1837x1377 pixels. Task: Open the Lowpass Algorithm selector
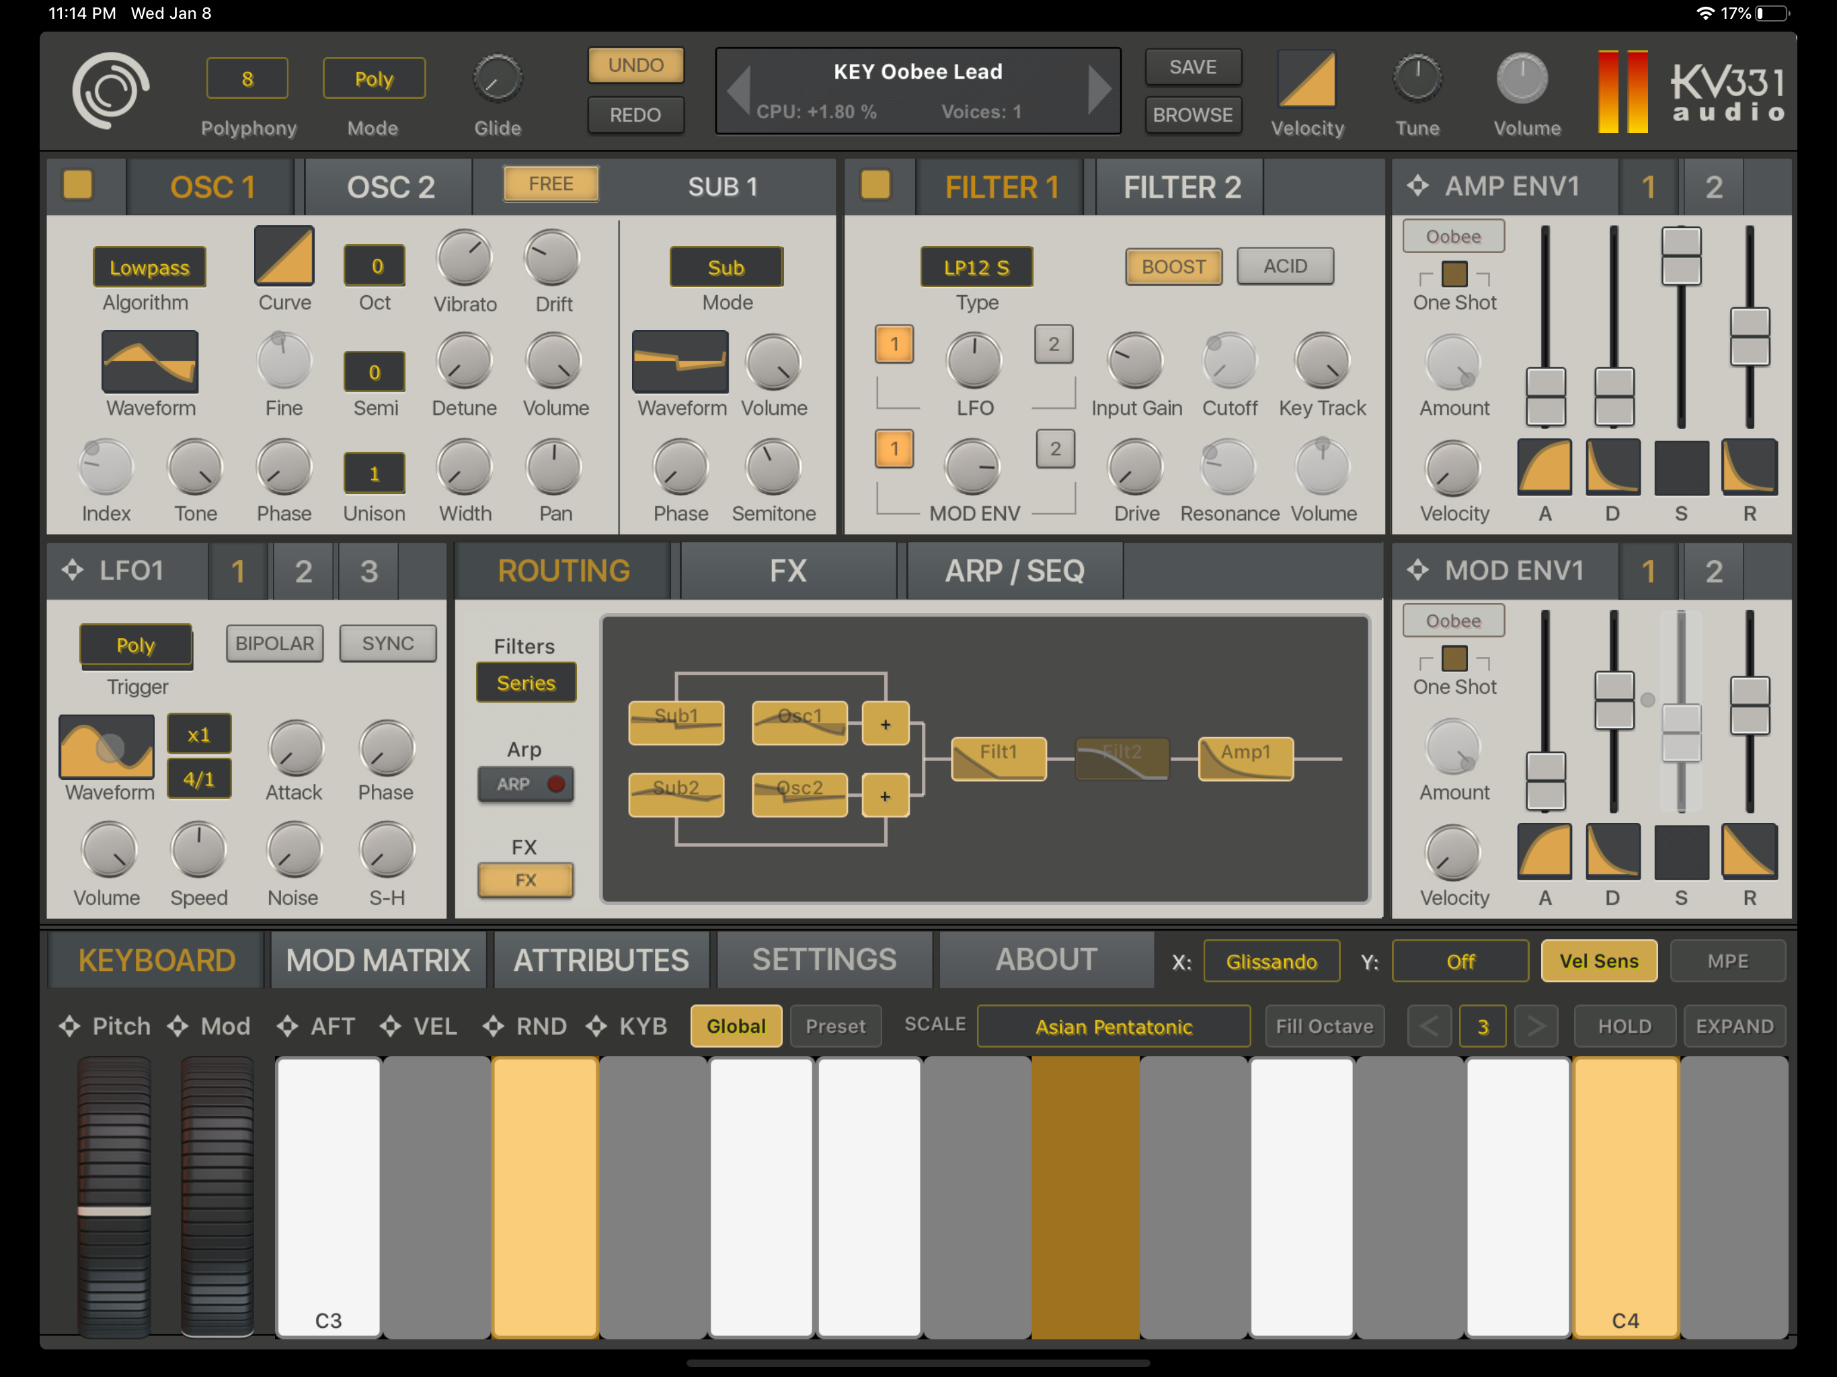pyautogui.click(x=149, y=268)
